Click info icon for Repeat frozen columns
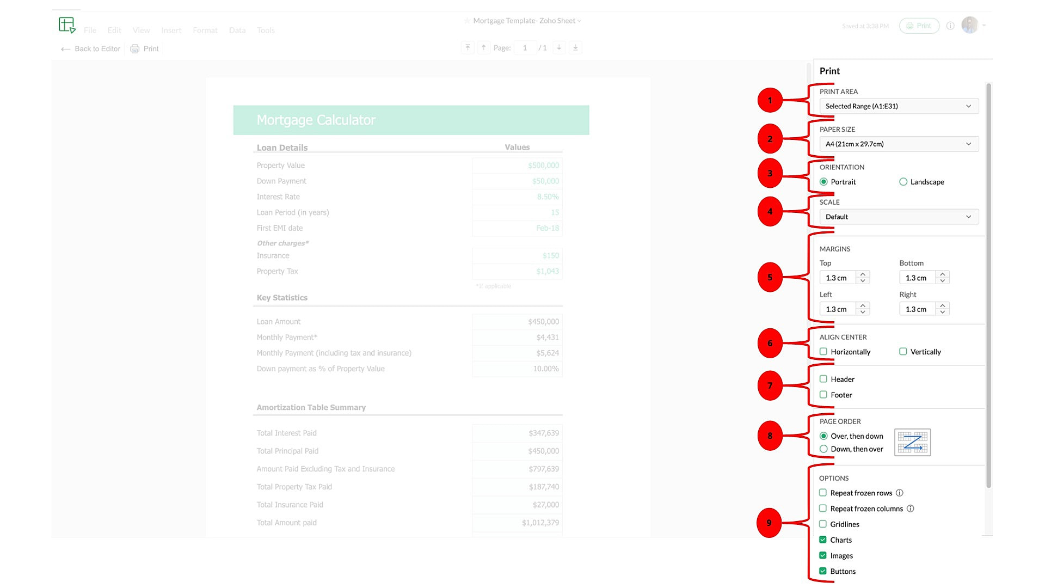The image size is (1045, 588). coord(911,509)
